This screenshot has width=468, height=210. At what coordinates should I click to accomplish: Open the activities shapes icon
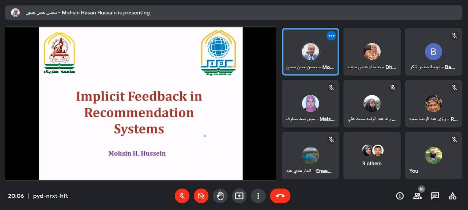click(x=453, y=196)
